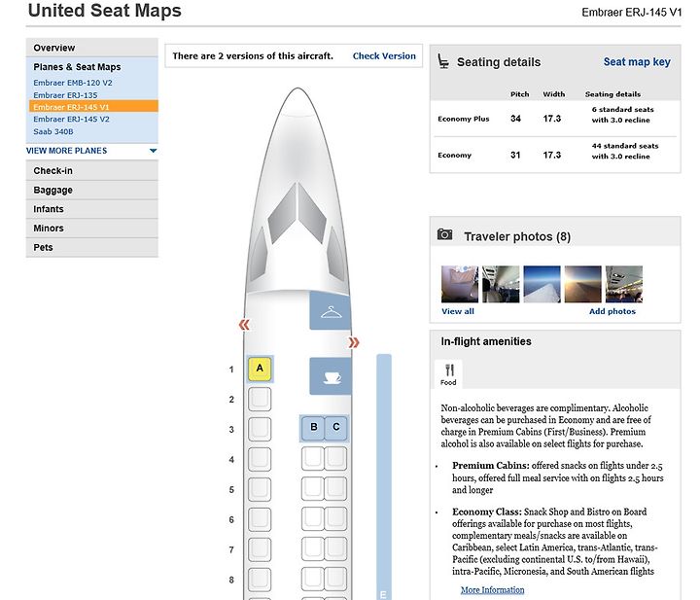Open the first traveler photo of a seat
The image size is (700, 600).
459,284
